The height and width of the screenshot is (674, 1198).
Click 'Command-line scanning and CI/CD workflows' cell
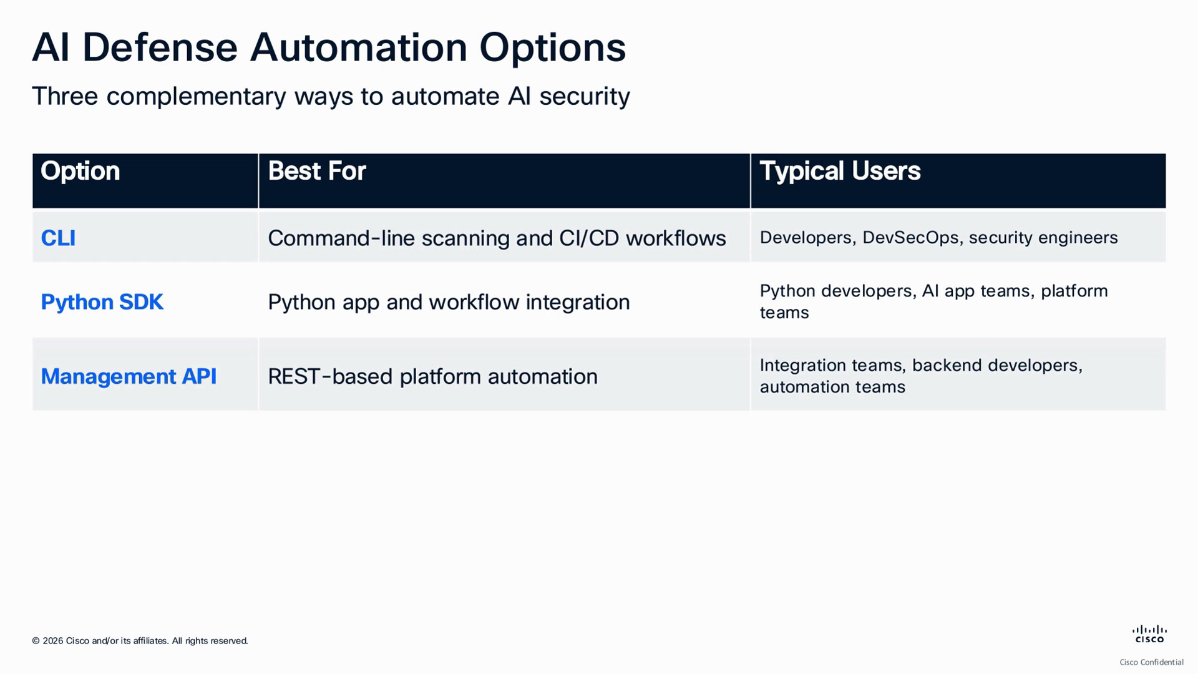tap(504, 237)
